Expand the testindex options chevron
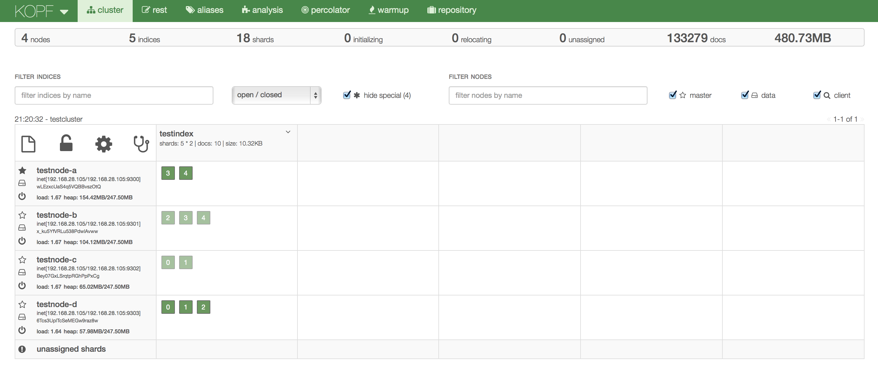This screenshot has height=378, width=878. (288, 132)
